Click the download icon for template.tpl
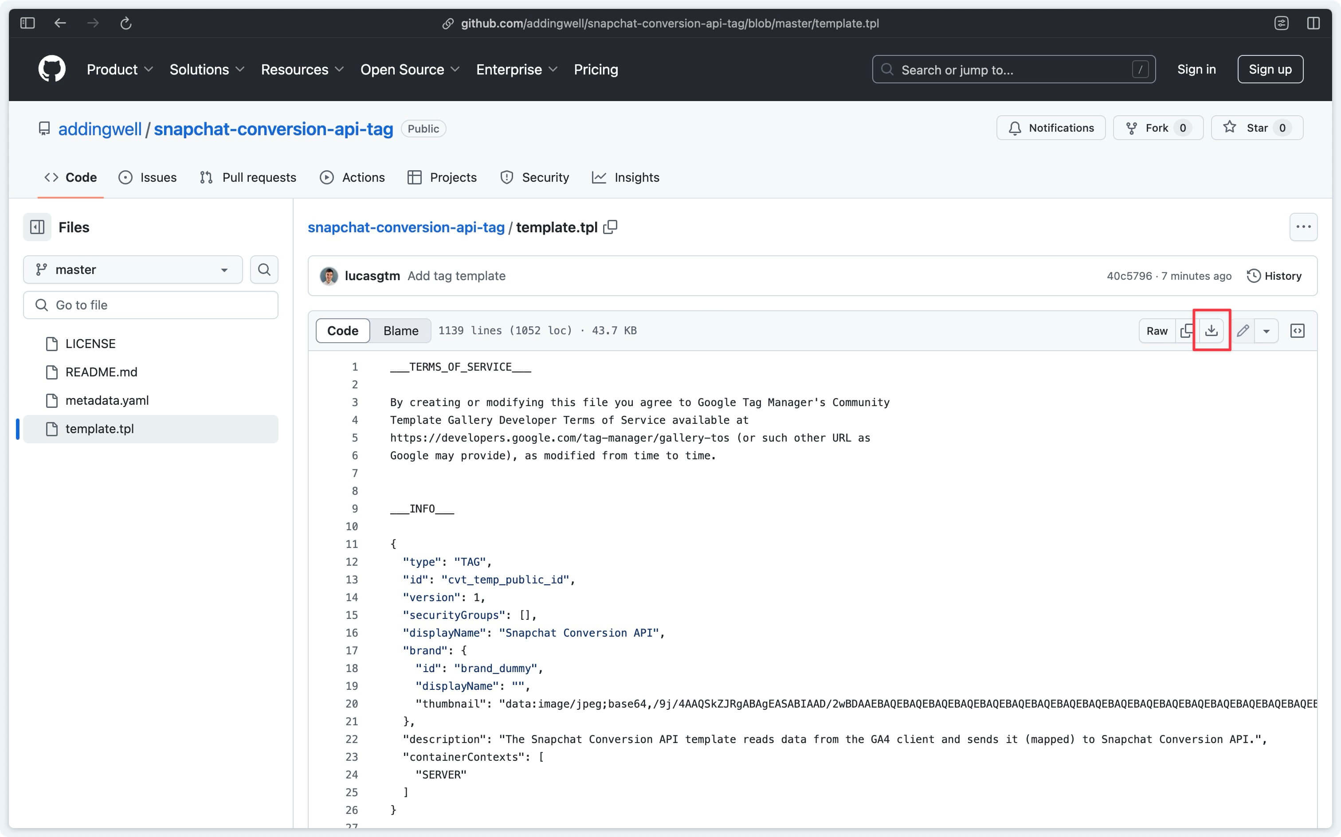 click(1213, 330)
